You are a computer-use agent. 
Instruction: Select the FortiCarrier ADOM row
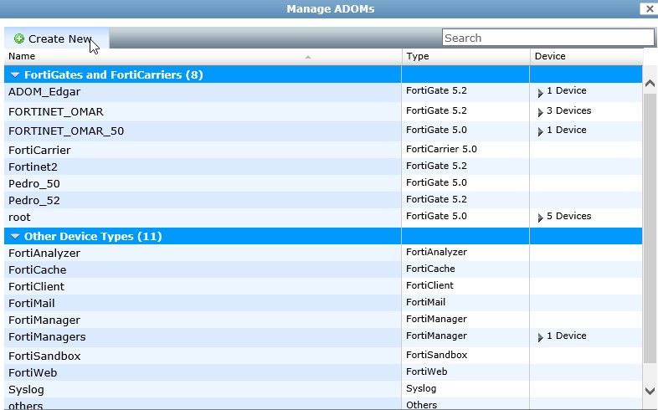(x=39, y=150)
